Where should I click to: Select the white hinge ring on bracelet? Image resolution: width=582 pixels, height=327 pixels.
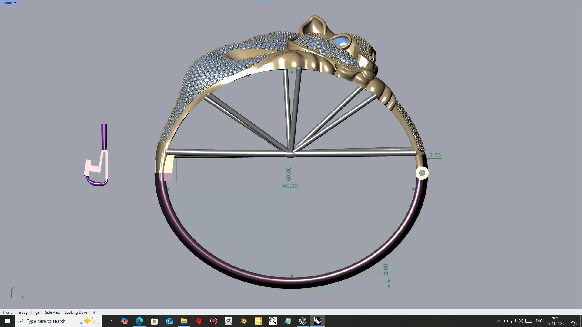[422, 173]
